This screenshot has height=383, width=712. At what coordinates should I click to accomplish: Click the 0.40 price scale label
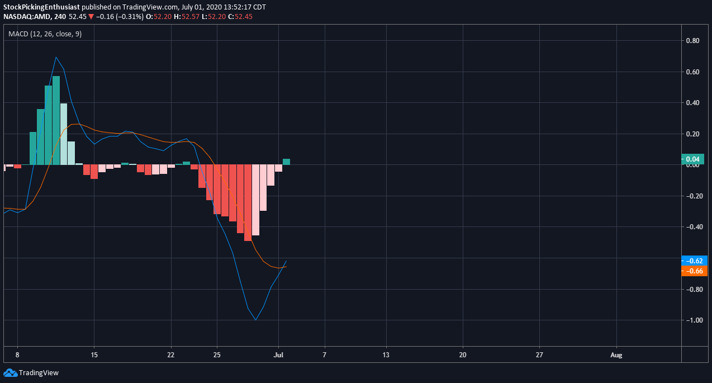click(693, 103)
